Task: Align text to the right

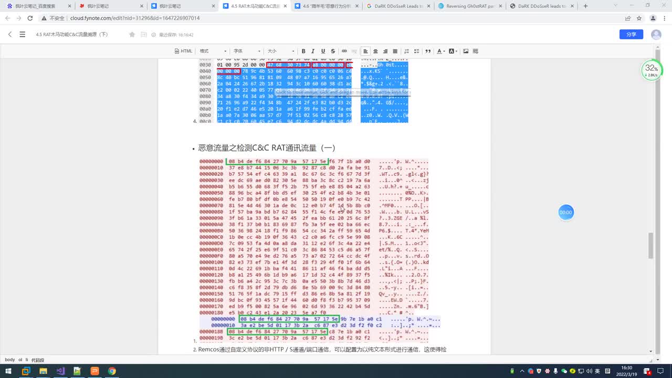Action: tap(385, 51)
